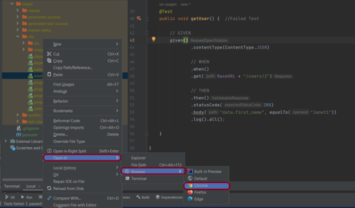Viewport: 355px width, 208px height.
Task: Choose Repair IDE on File
Action: [83, 181]
